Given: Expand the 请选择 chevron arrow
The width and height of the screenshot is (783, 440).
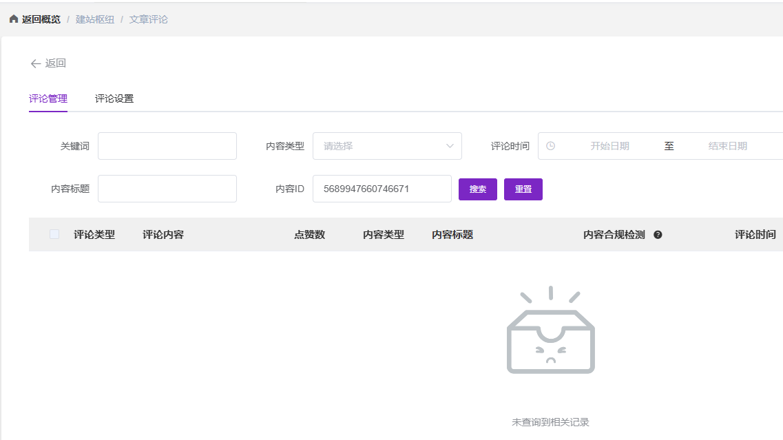Looking at the screenshot, I should [450, 146].
